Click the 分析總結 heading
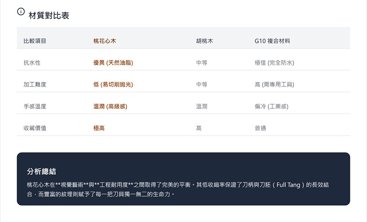 41,172
